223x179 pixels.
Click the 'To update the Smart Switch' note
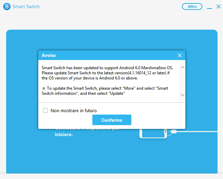click(105, 91)
